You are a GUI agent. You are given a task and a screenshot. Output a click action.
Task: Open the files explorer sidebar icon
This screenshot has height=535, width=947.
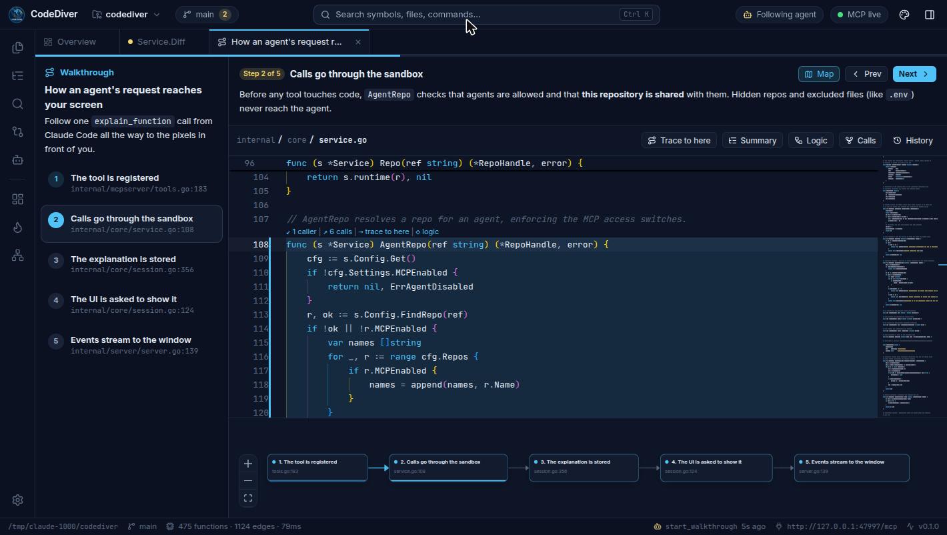click(17, 47)
